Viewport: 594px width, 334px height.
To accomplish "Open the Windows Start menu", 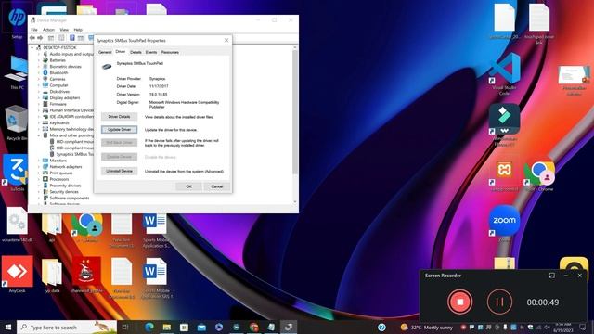I will (x=8, y=327).
